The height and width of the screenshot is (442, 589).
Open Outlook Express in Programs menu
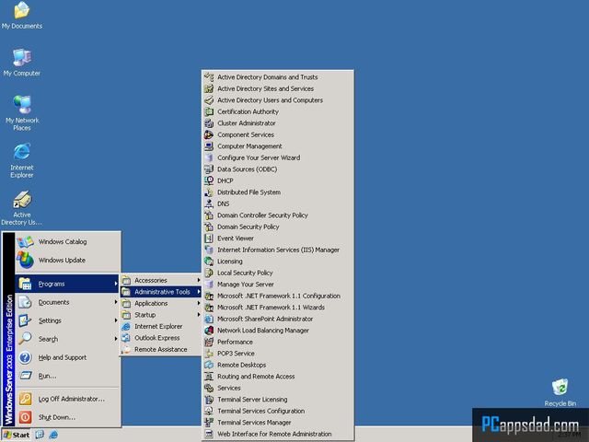(x=161, y=338)
